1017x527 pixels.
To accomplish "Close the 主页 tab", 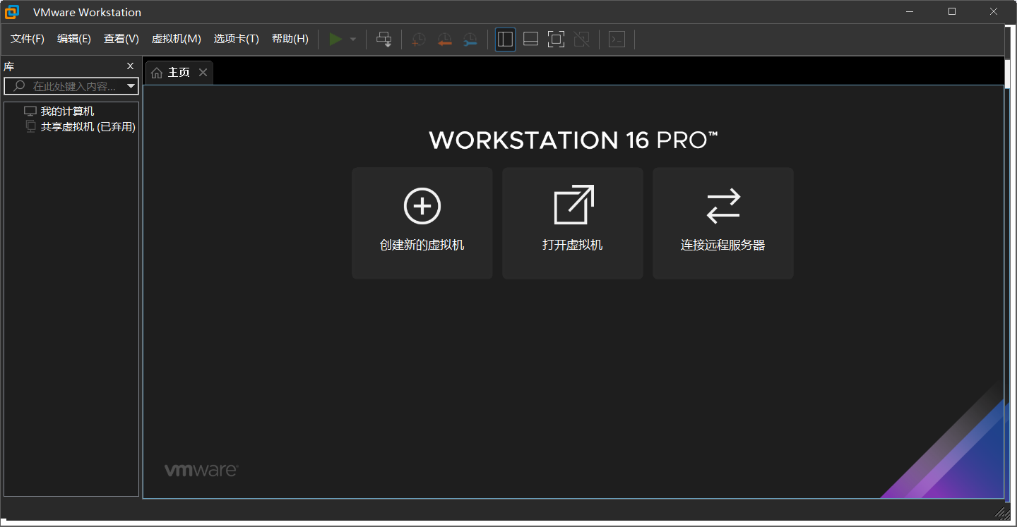I will pyautogui.click(x=203, y=73).
